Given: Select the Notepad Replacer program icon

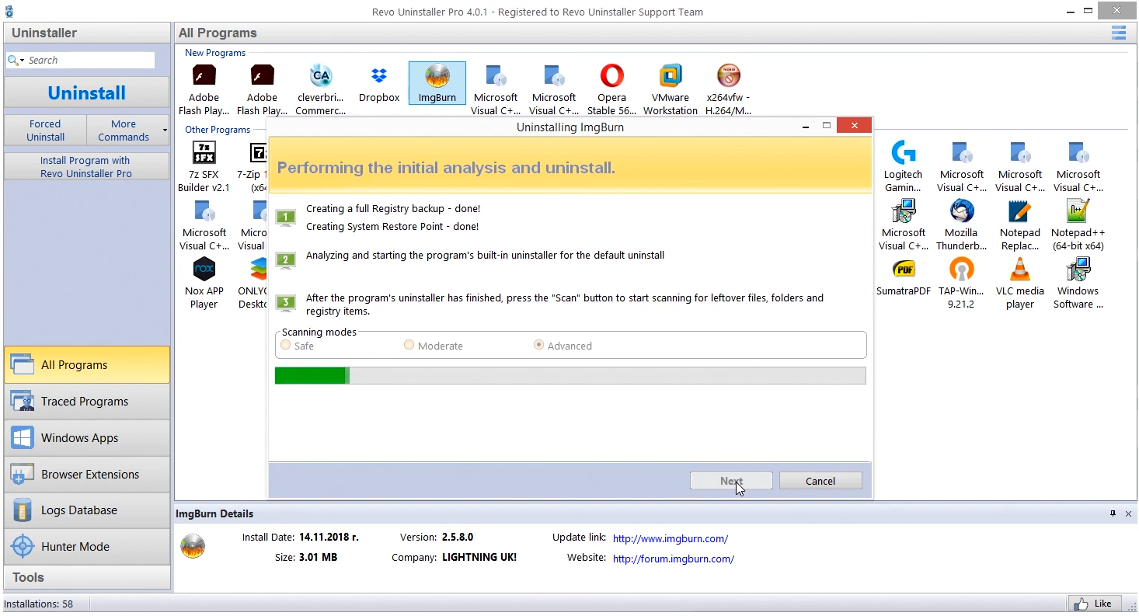Looking at the screenshot, I should click(x=1020, y=211).
